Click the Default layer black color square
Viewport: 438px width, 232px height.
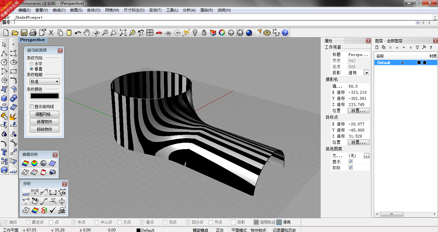tap(419, 62)
